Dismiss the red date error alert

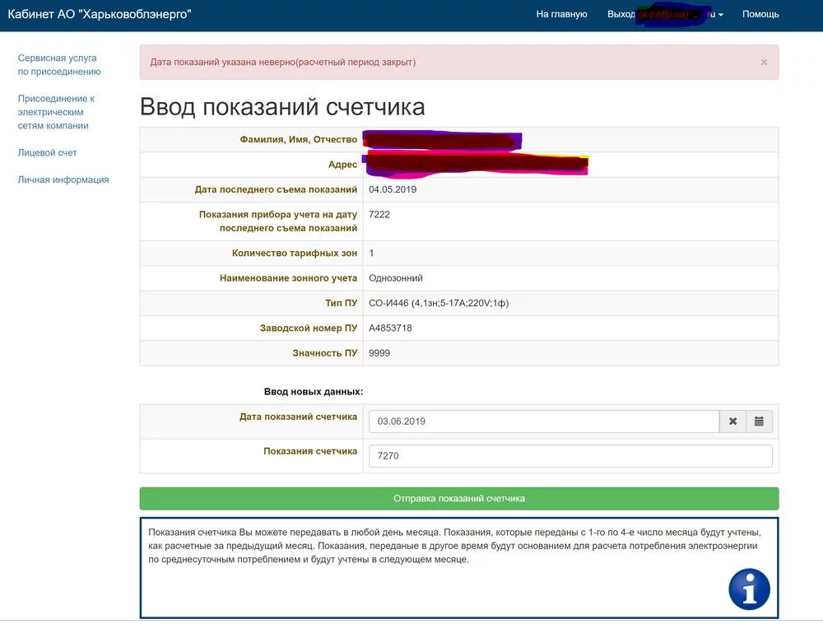[x=764, y=62]
